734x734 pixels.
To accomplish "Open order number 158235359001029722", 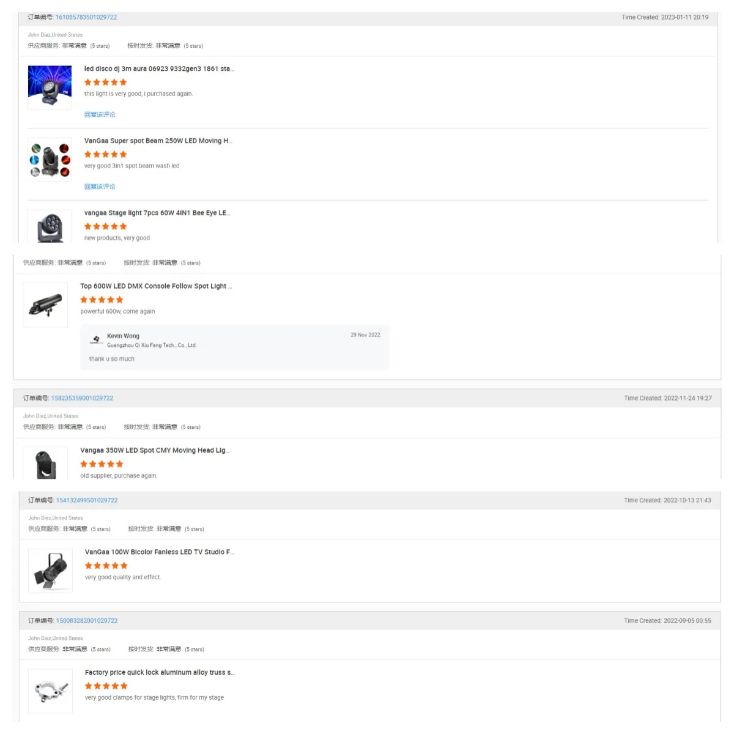I will [x=82, y=398].
